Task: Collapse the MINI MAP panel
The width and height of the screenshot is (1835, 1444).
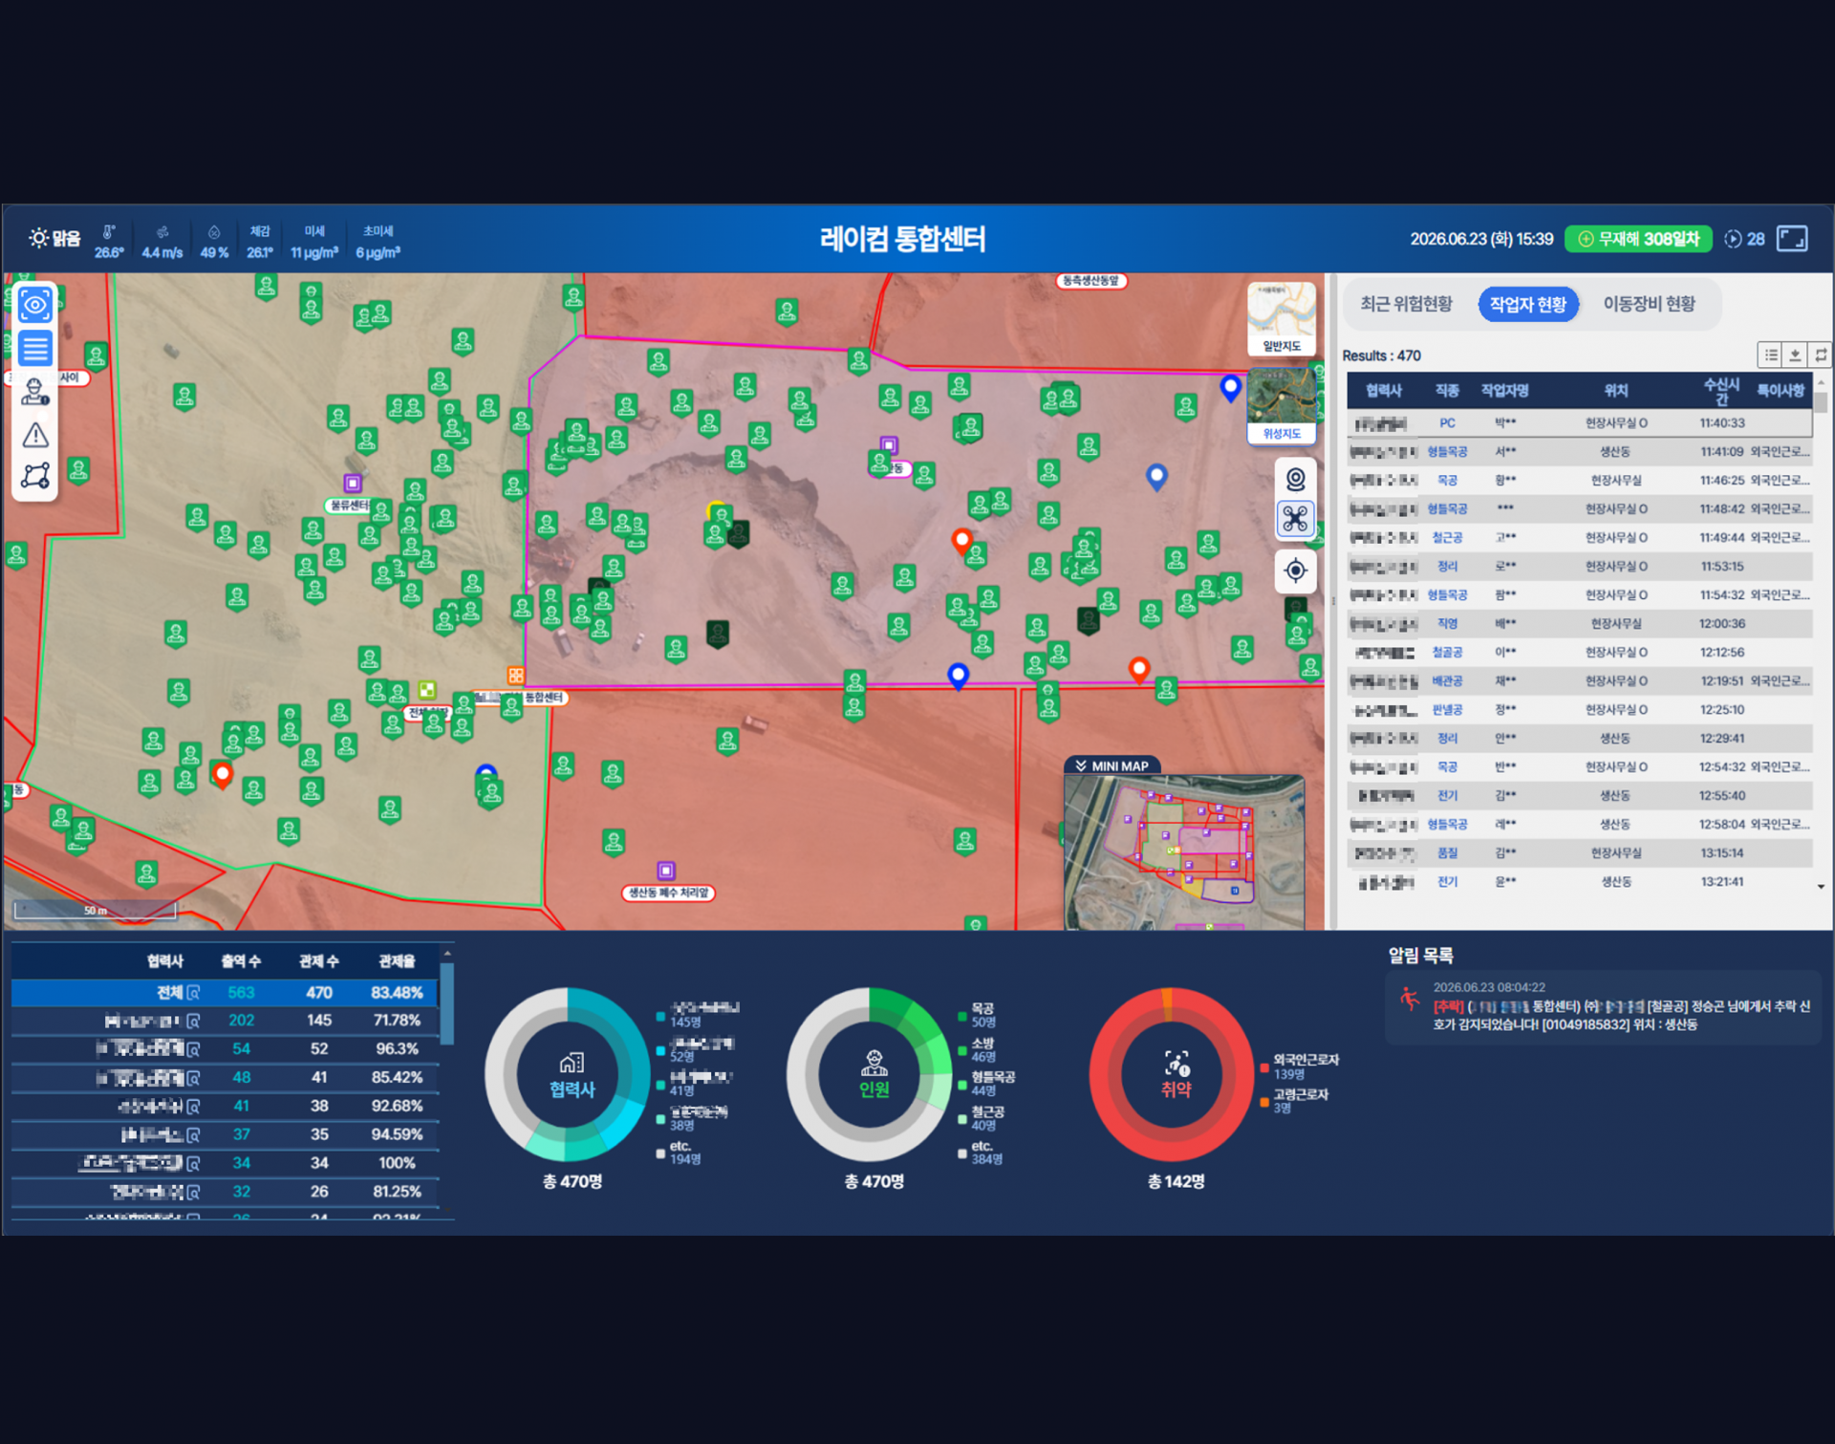Action: click(1112, 765)
